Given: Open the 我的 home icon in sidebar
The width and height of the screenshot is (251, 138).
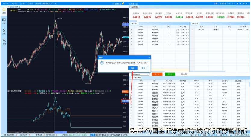Looking at the screenshot, I should [4, 11].
